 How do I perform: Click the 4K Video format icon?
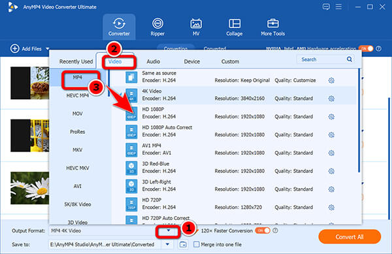click(131, 95)
